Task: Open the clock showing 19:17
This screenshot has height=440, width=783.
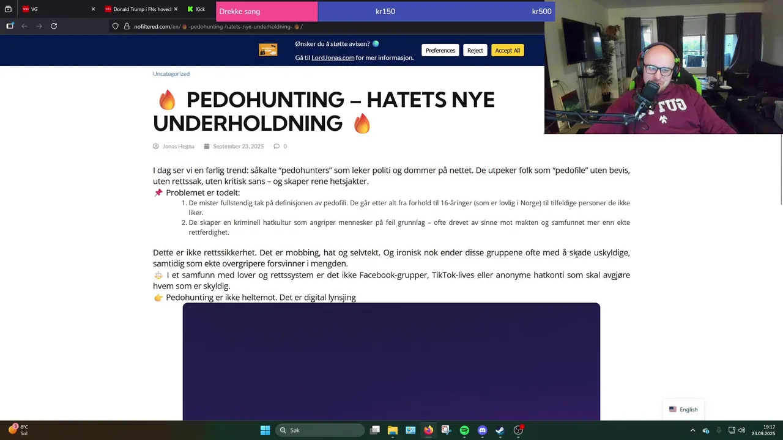Action: click(763, 430)
